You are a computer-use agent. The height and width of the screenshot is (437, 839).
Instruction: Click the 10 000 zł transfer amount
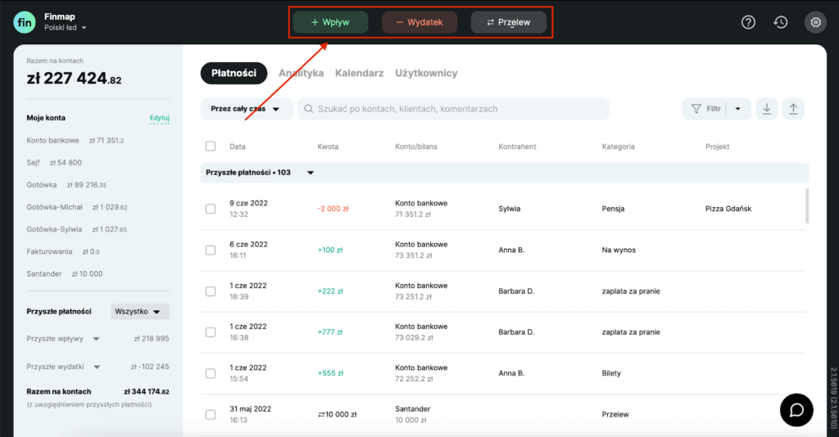337,415
